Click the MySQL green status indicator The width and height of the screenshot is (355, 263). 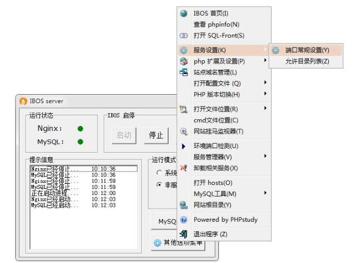[80, 142]
